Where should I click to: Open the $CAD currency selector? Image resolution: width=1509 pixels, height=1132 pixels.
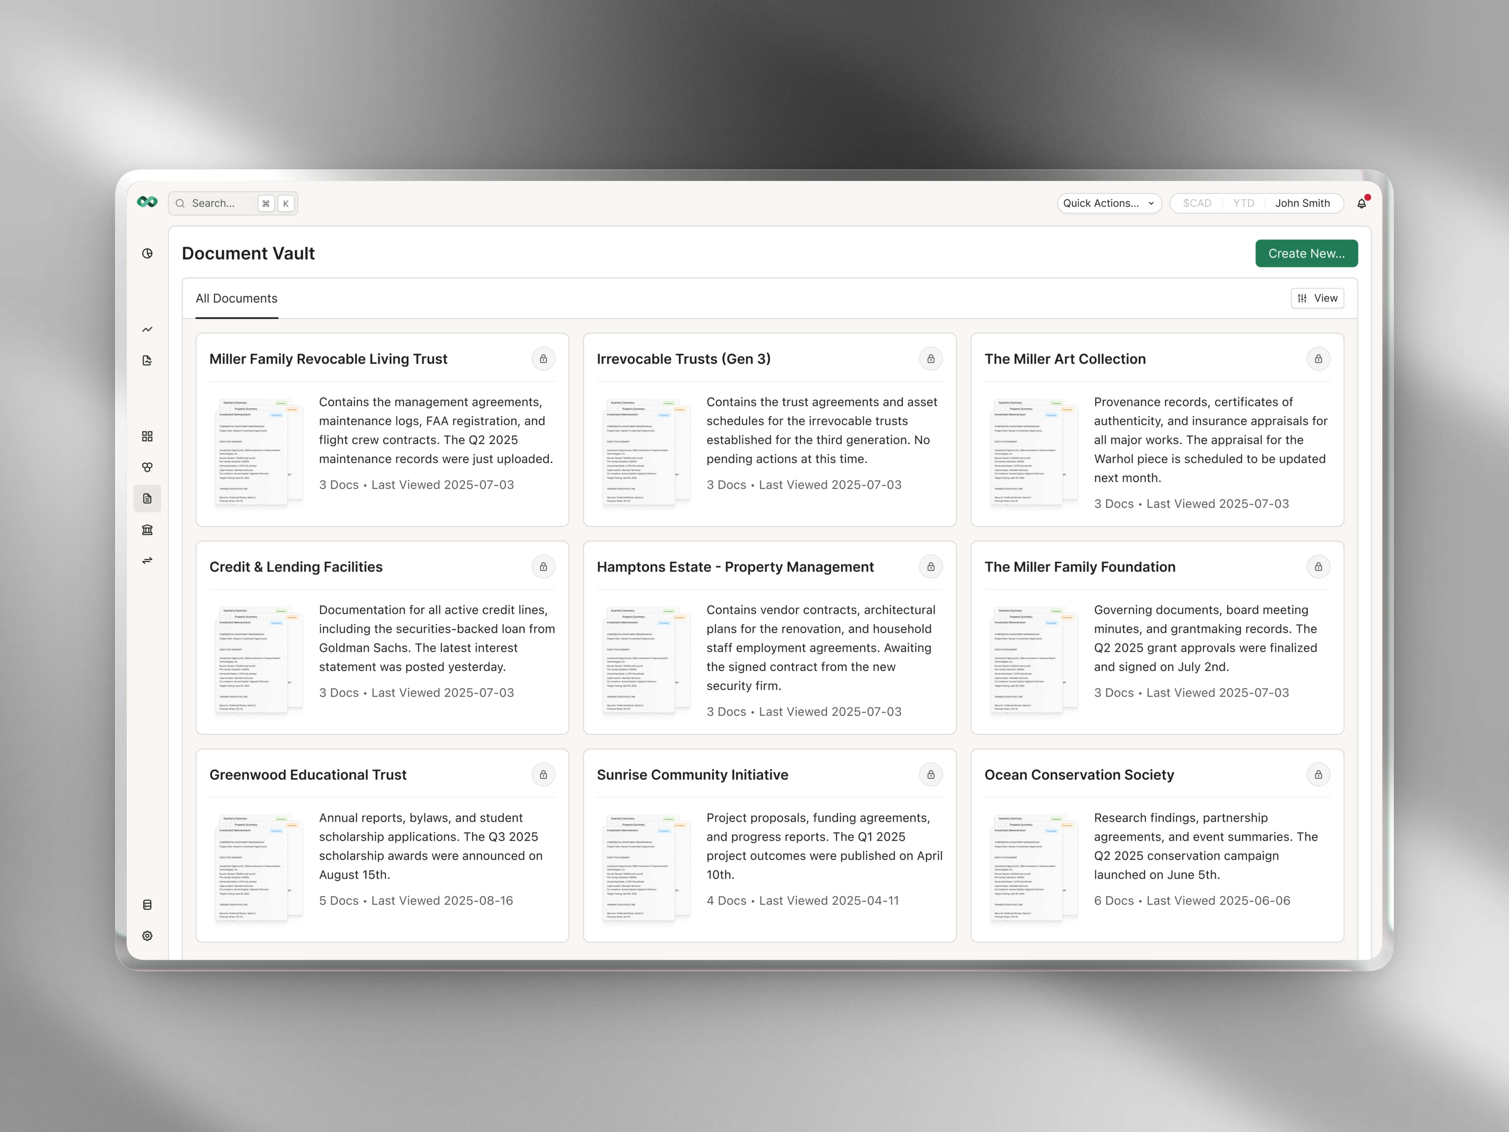[x=1197, y=203]
